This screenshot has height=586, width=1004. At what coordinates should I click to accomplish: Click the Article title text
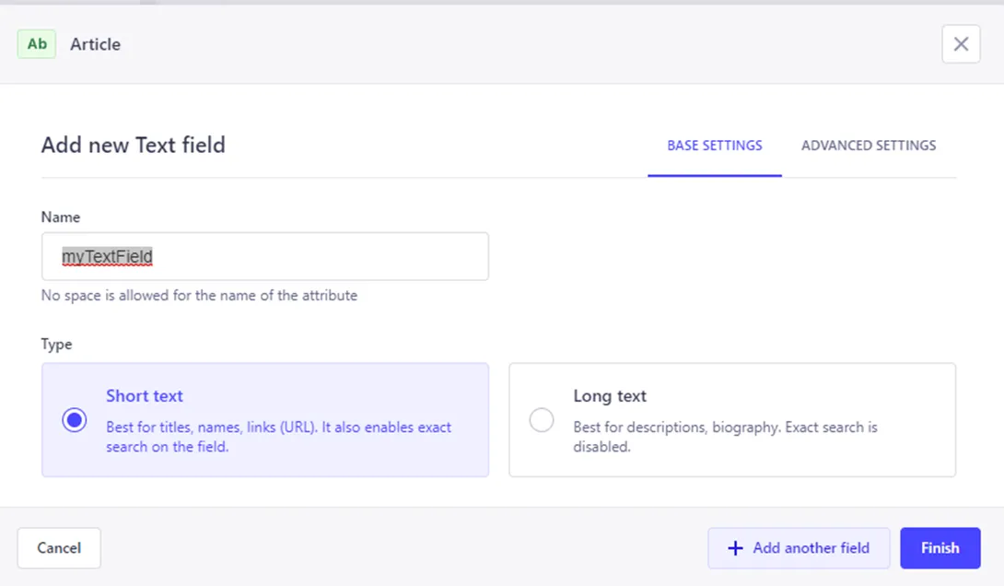point(96,44)
